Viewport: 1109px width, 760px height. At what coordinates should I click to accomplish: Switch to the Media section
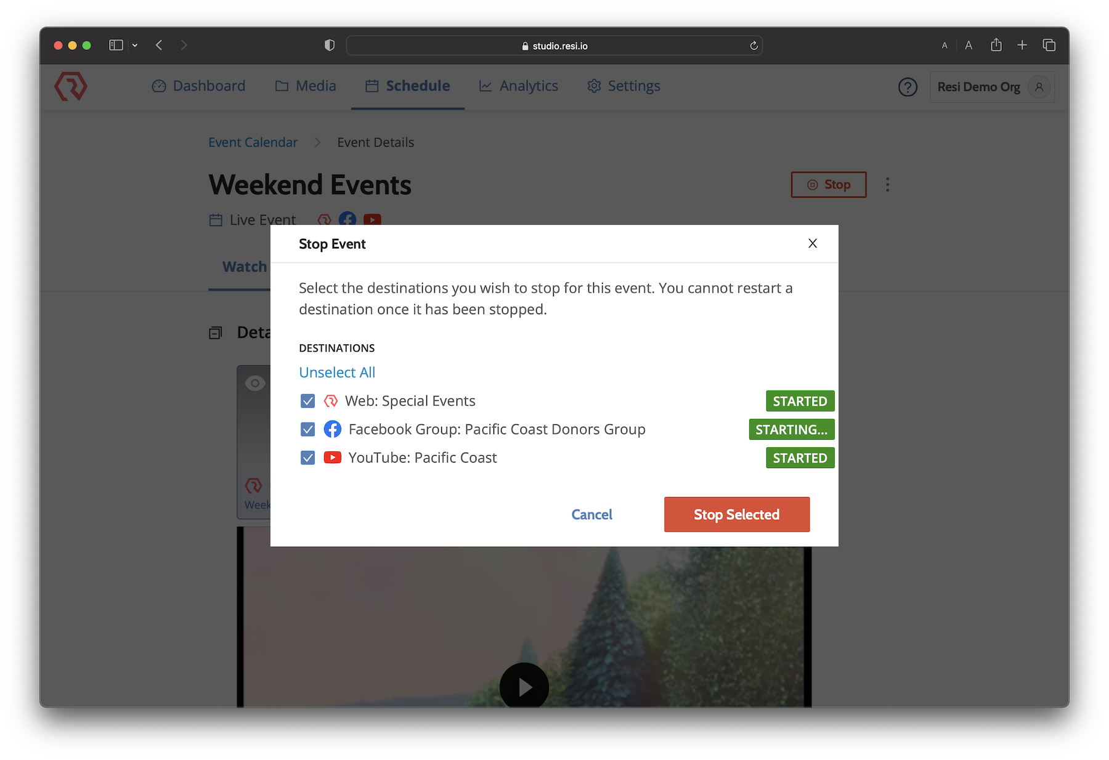pos(316,86)
